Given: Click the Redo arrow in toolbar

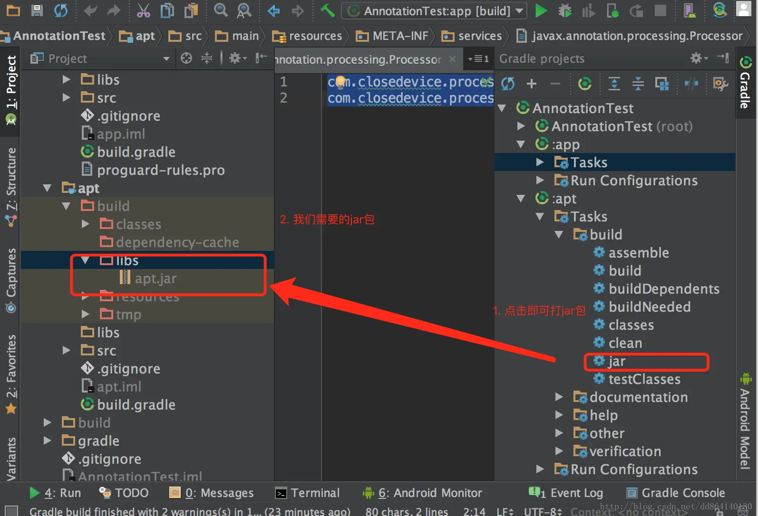Looking at the screenshot, I should tap(114, 10).
